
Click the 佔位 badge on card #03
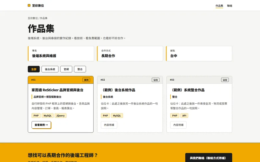[225, 80]
